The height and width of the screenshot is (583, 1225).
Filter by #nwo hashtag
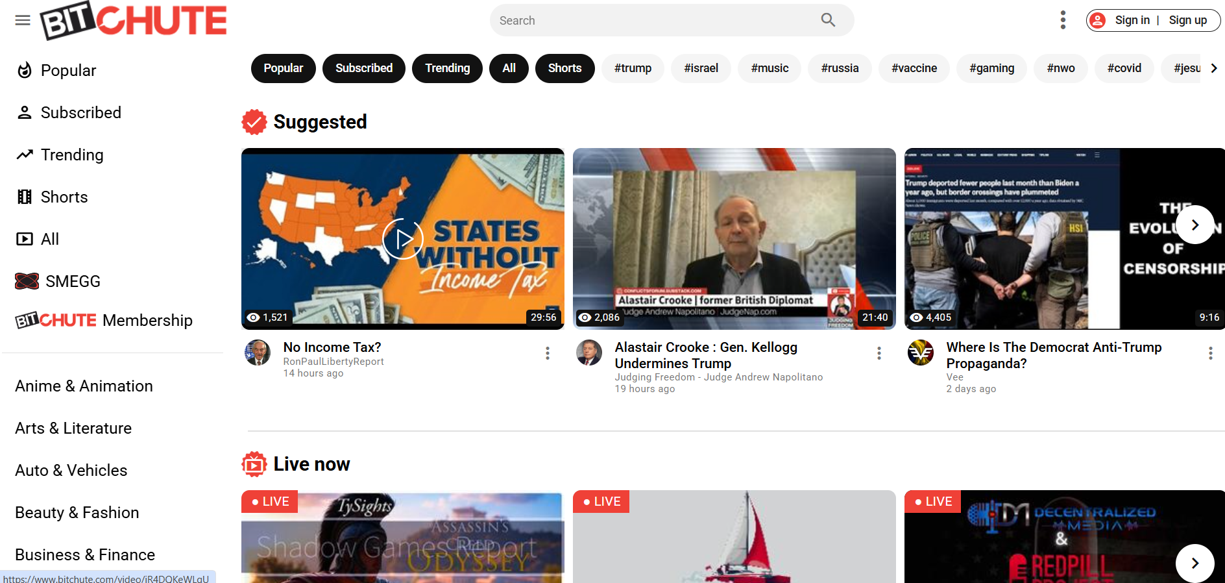tap(1061, 68)
